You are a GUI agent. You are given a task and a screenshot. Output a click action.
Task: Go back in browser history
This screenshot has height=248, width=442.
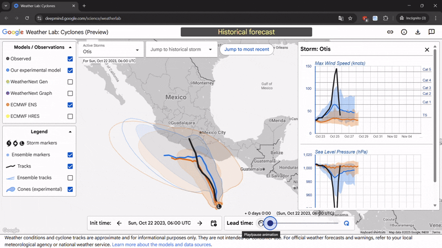coord(7,18)
